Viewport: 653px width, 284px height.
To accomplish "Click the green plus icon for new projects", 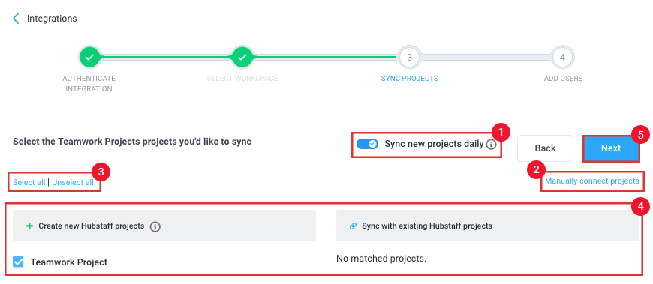I will (29, 226).
